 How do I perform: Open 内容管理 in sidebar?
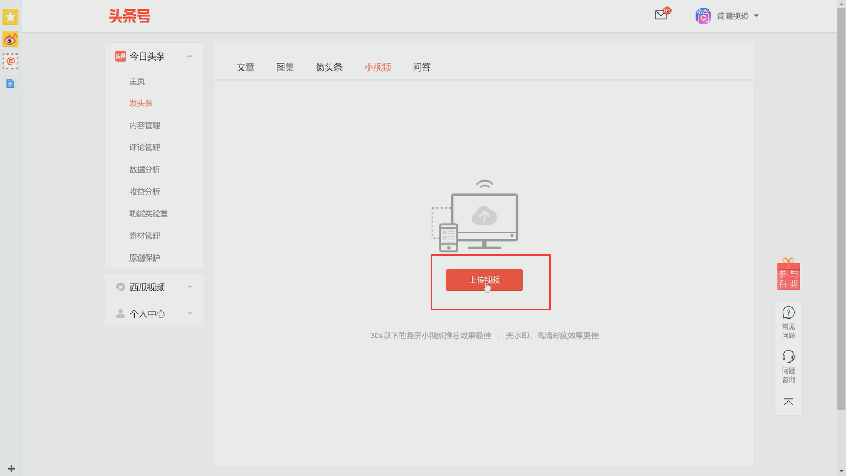pyautogui.click(x=145, y=125)
